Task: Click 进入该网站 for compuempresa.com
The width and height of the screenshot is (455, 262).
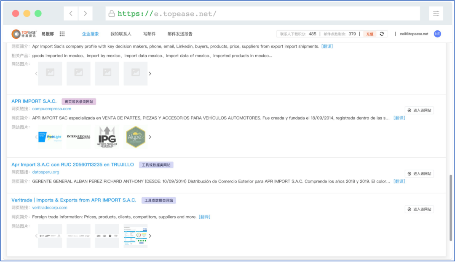Action: point(419,110)
